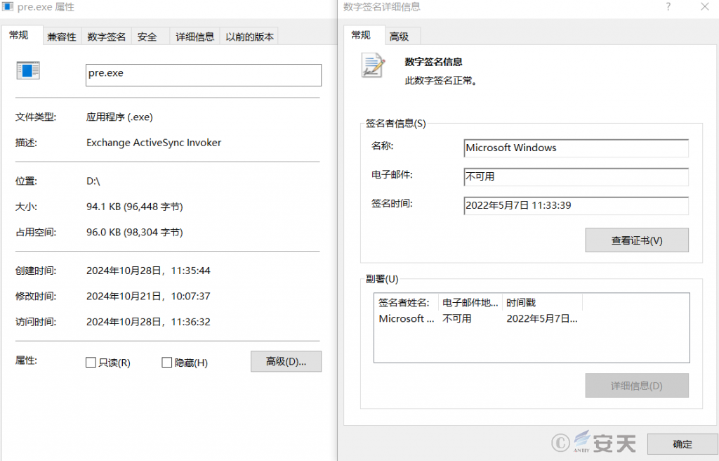This screenshot has width=719, height=461.
Task: Click the signer name field Microsoft Windows
Action: click(x=576, y=148)
